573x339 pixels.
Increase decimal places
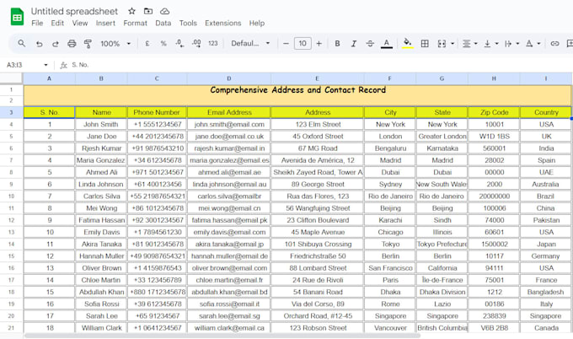pos(196,44)
